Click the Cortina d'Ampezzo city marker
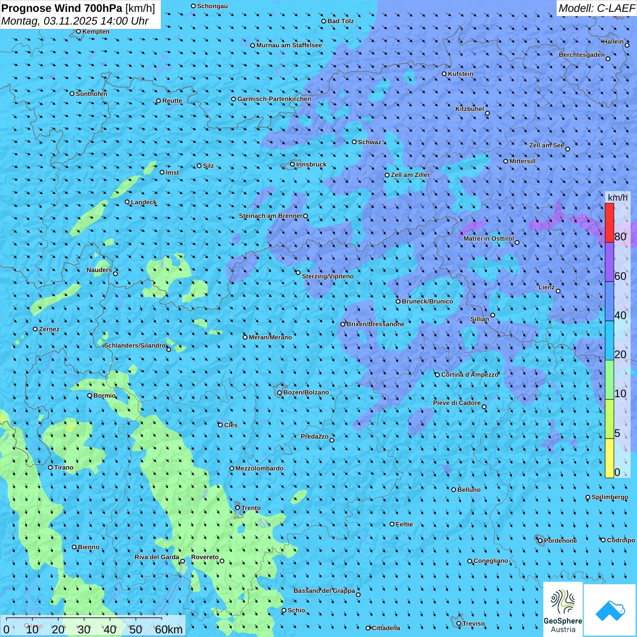Image resolution: width=637 pixels, height=637 pixels. coord(437,375)
